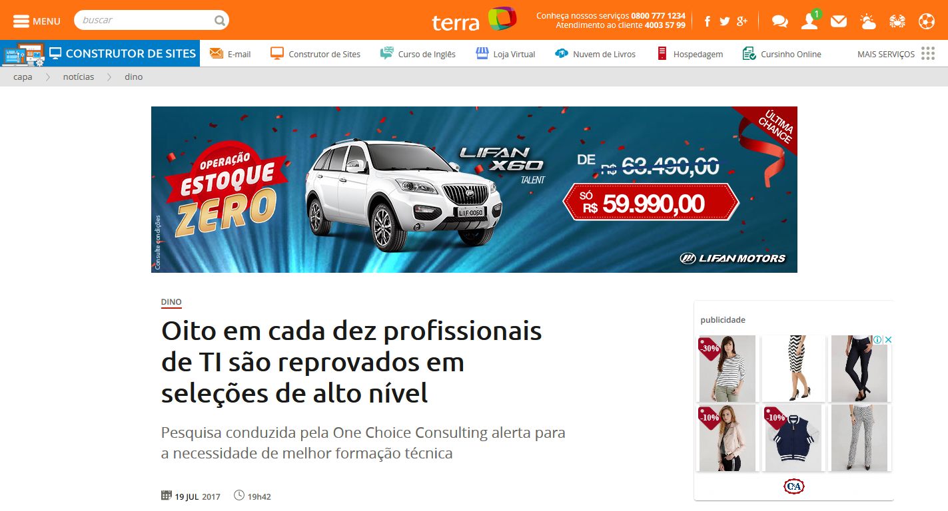Click the AdChoices info icon in ad
The image size is (948, 511).
coord(878,340)
